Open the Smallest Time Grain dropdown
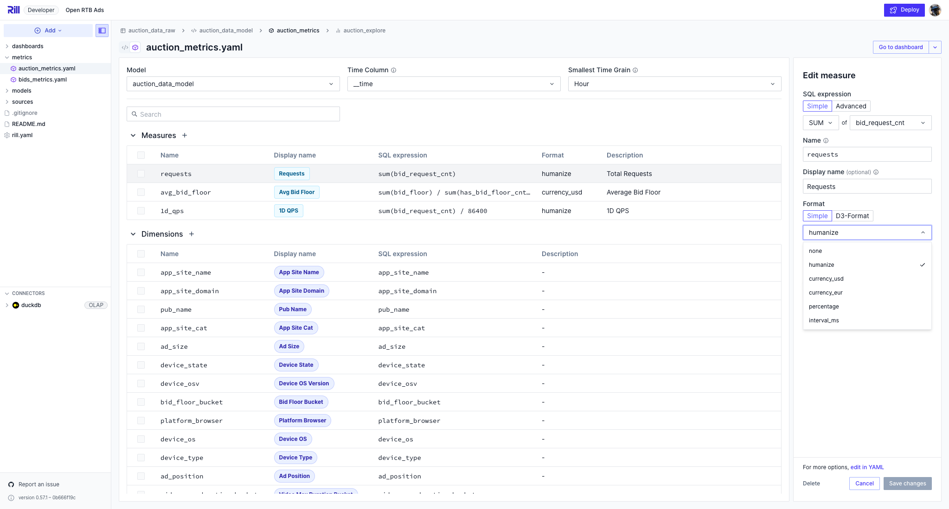 pyautogui.click(x=673, y=84)
